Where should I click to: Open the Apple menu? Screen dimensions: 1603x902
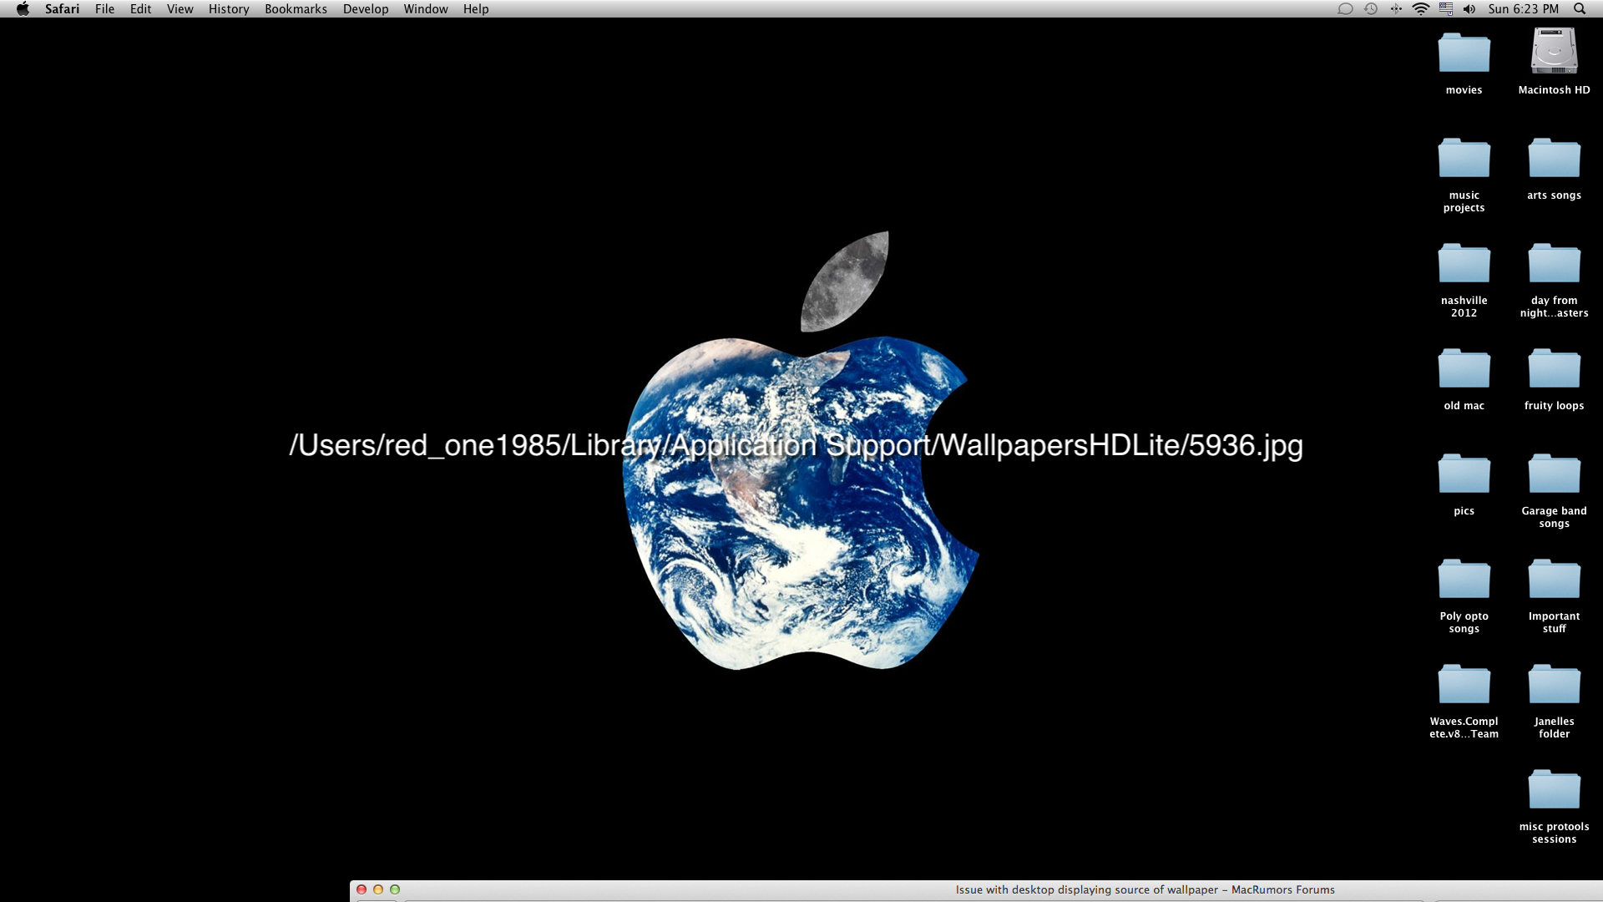click(23, 9)
